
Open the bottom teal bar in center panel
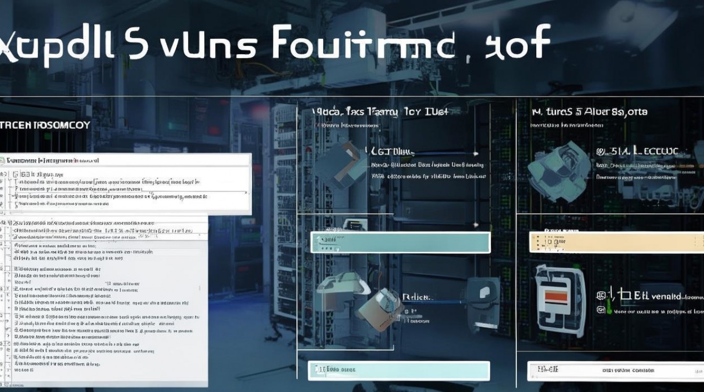[399, 370]
